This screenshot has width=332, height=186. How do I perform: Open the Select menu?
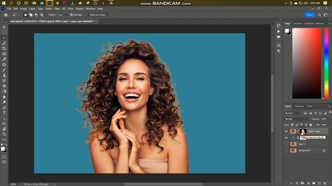pos(48,9)
